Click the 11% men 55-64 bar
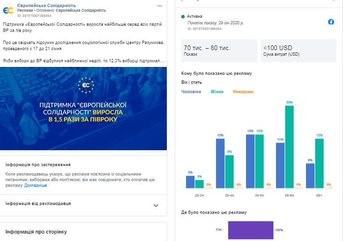343x241 pixels. 280,165
